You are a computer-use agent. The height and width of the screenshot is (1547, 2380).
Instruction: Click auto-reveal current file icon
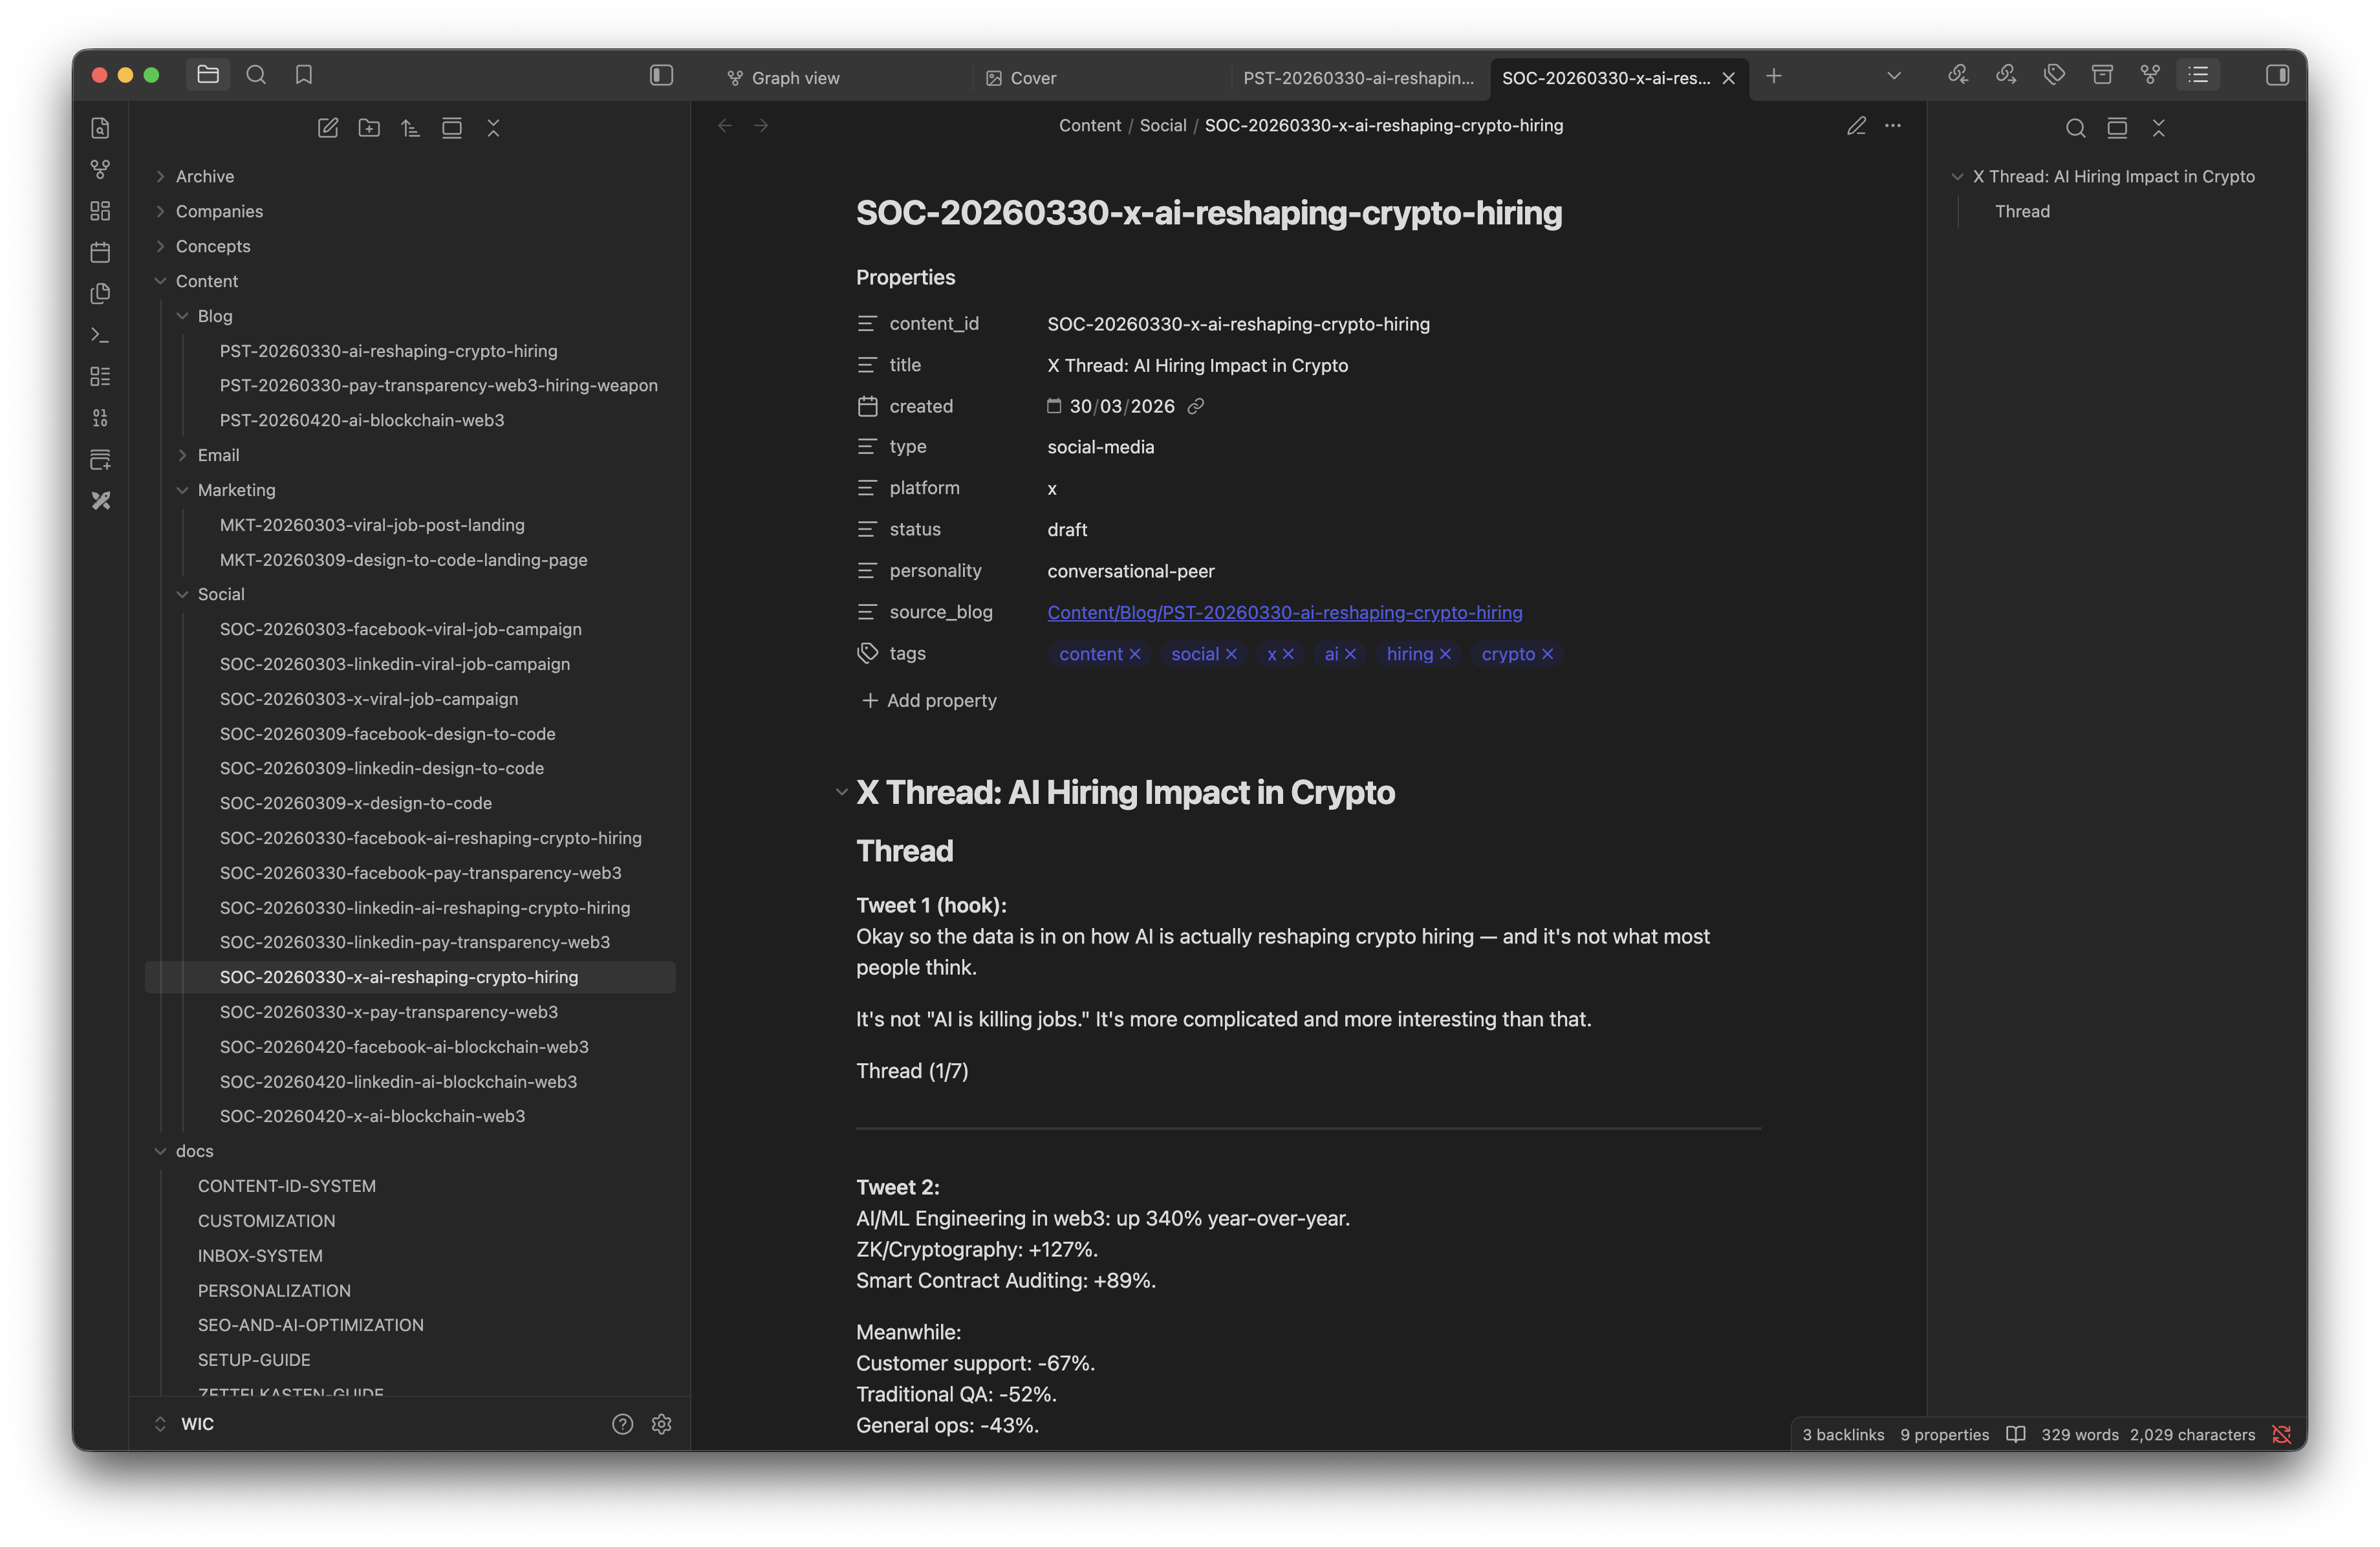452,128
